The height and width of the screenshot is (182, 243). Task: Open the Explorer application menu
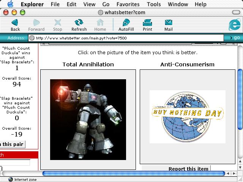coord(32,4)
